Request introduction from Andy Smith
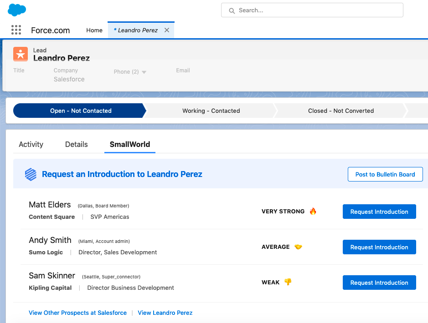This screenshot has height=323, width=428. click(379, 247)
